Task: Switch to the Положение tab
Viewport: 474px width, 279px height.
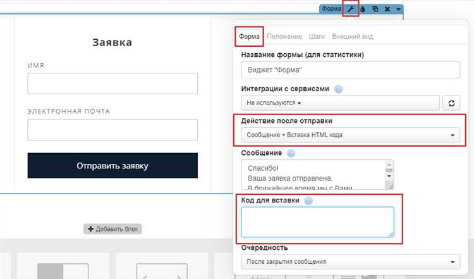Action: coord(284,37)
